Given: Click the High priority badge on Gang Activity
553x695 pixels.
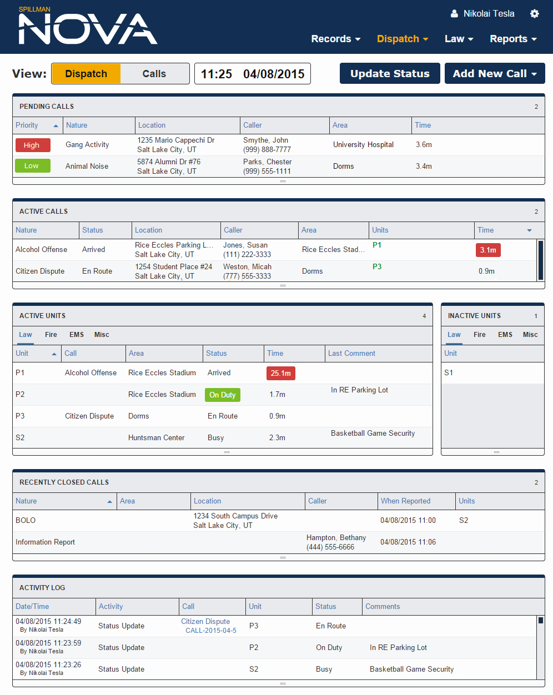Looking at the screenshot, I should [x=32, y=145].
